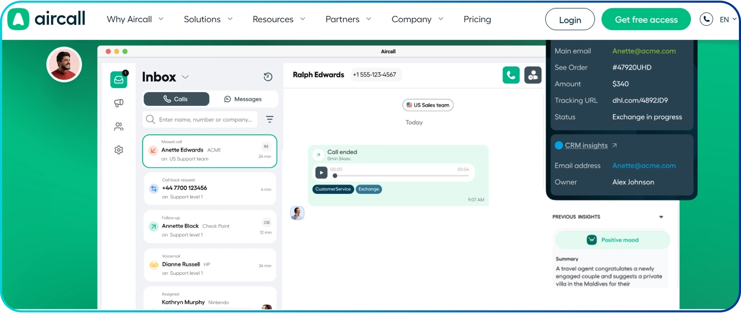Click the #47920UHD order number

pos(632,68)
